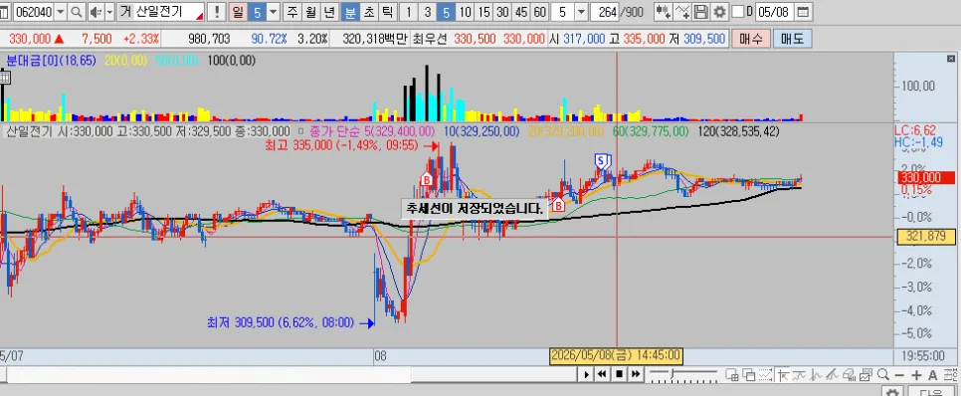961x396 pixels.
Task: Click the bar count field showing 264
Action: [605, 12]
